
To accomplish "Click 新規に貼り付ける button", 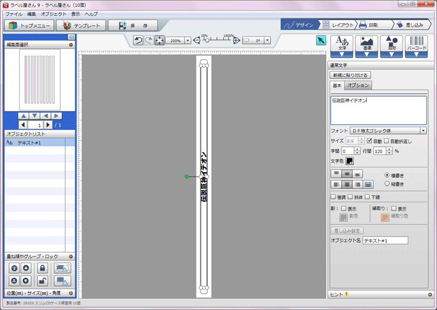I will click(x=350, y=75).
